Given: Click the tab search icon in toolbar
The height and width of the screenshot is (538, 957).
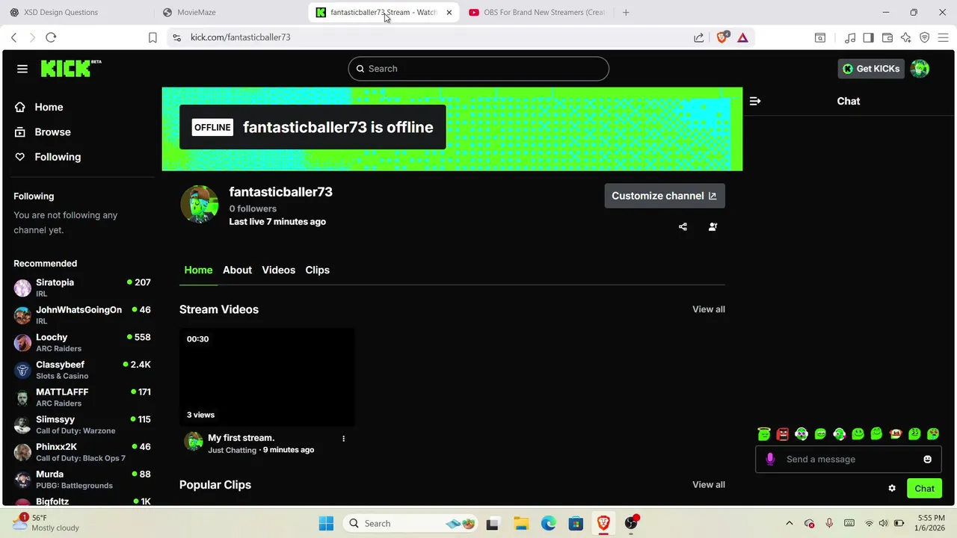Looking at the screenshot, I should 820,37.
